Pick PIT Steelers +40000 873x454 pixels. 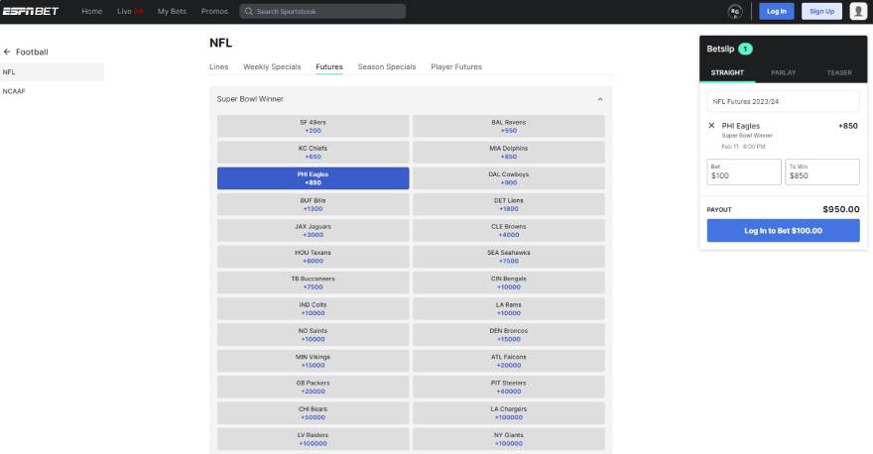[508, 388]
